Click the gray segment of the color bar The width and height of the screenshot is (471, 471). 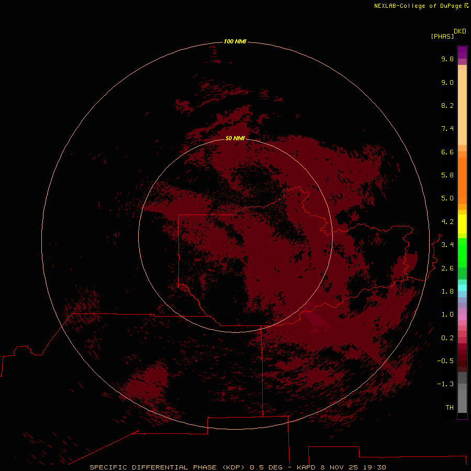462,401
